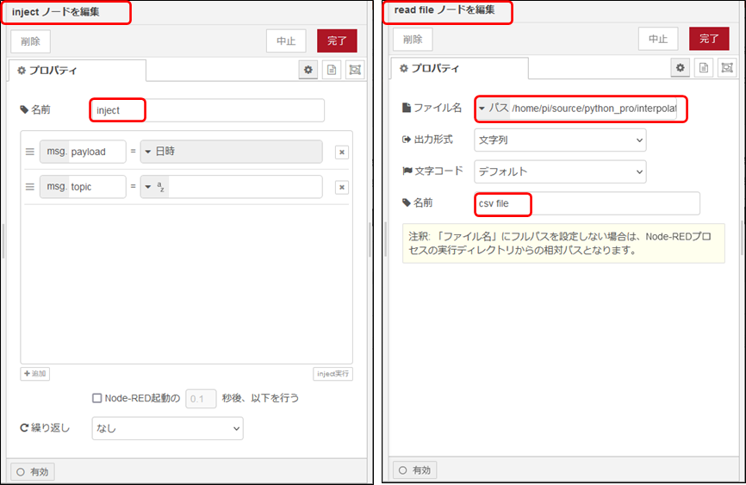This screenshot has width=746, height=485.
Task: Open the 文字コード dropdown showing デフォルト
Action: pos(559,171)
